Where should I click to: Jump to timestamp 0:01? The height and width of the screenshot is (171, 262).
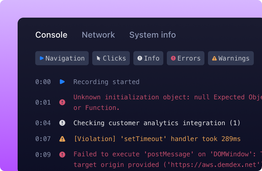tap(43, 102)
